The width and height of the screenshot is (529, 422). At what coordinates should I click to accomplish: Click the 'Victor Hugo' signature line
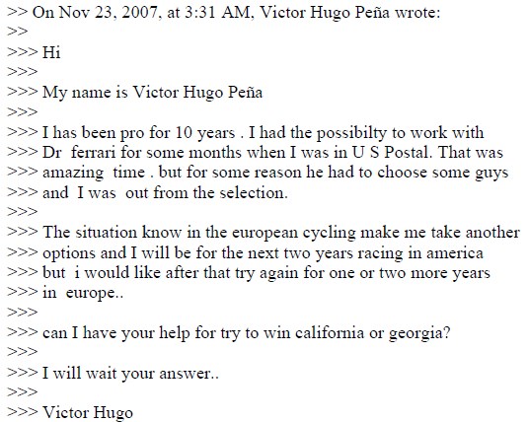pos(88,413)
